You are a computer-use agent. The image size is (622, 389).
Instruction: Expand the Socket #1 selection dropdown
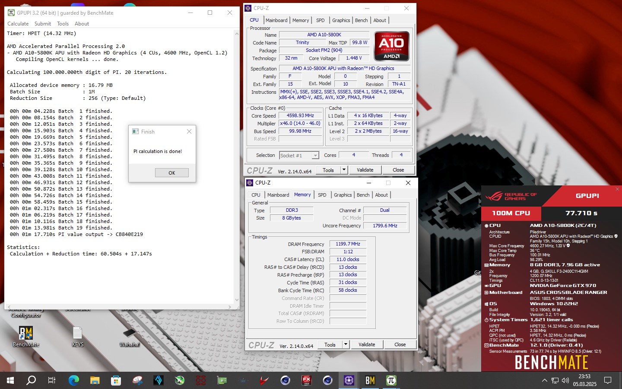315,156
